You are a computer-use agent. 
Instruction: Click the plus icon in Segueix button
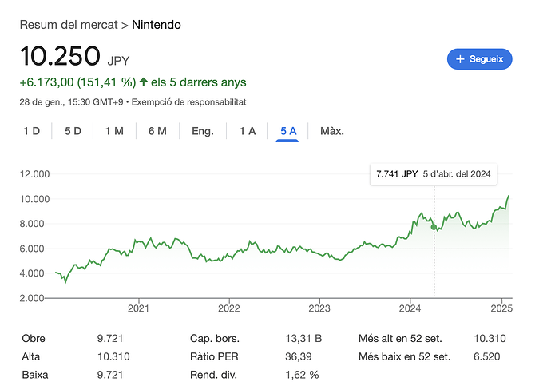(460, 59)
